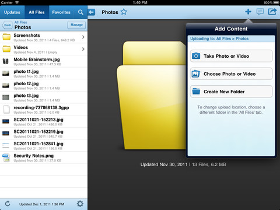Open the comments speech bubble icon

(x=260, y=12)
